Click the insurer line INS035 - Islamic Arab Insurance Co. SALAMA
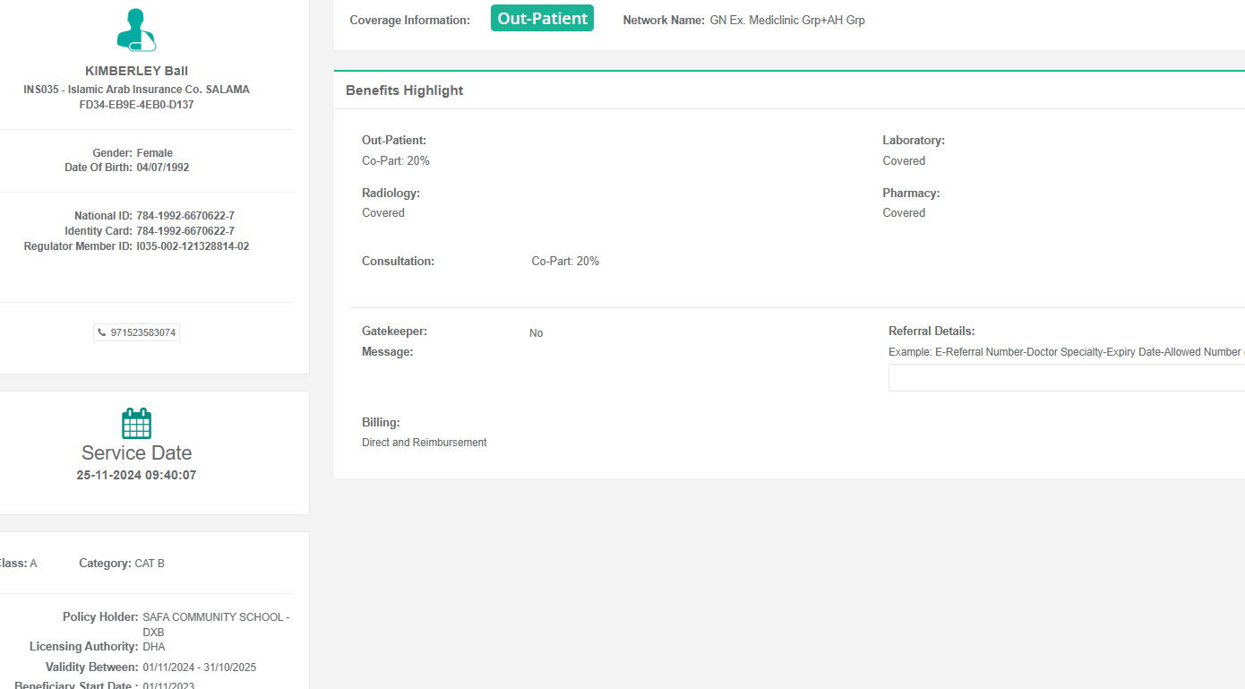Viewport: 1245px width, 689px height. tap(136, 90)
